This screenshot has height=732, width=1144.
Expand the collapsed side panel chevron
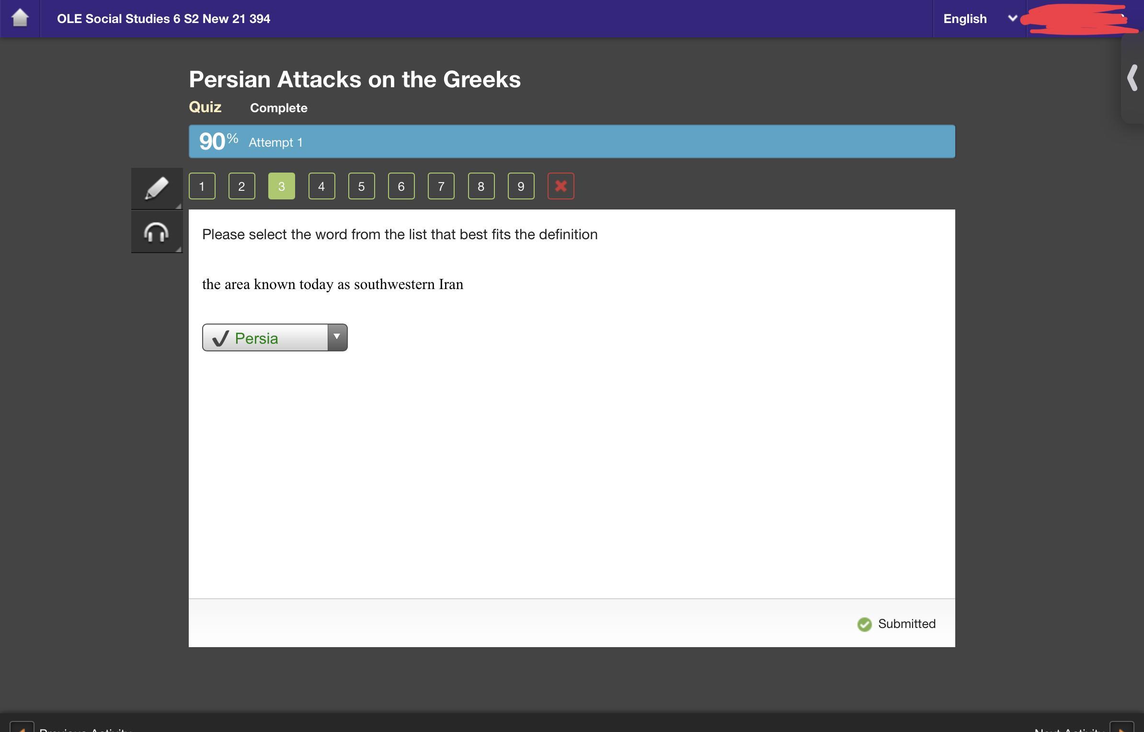1132,78
